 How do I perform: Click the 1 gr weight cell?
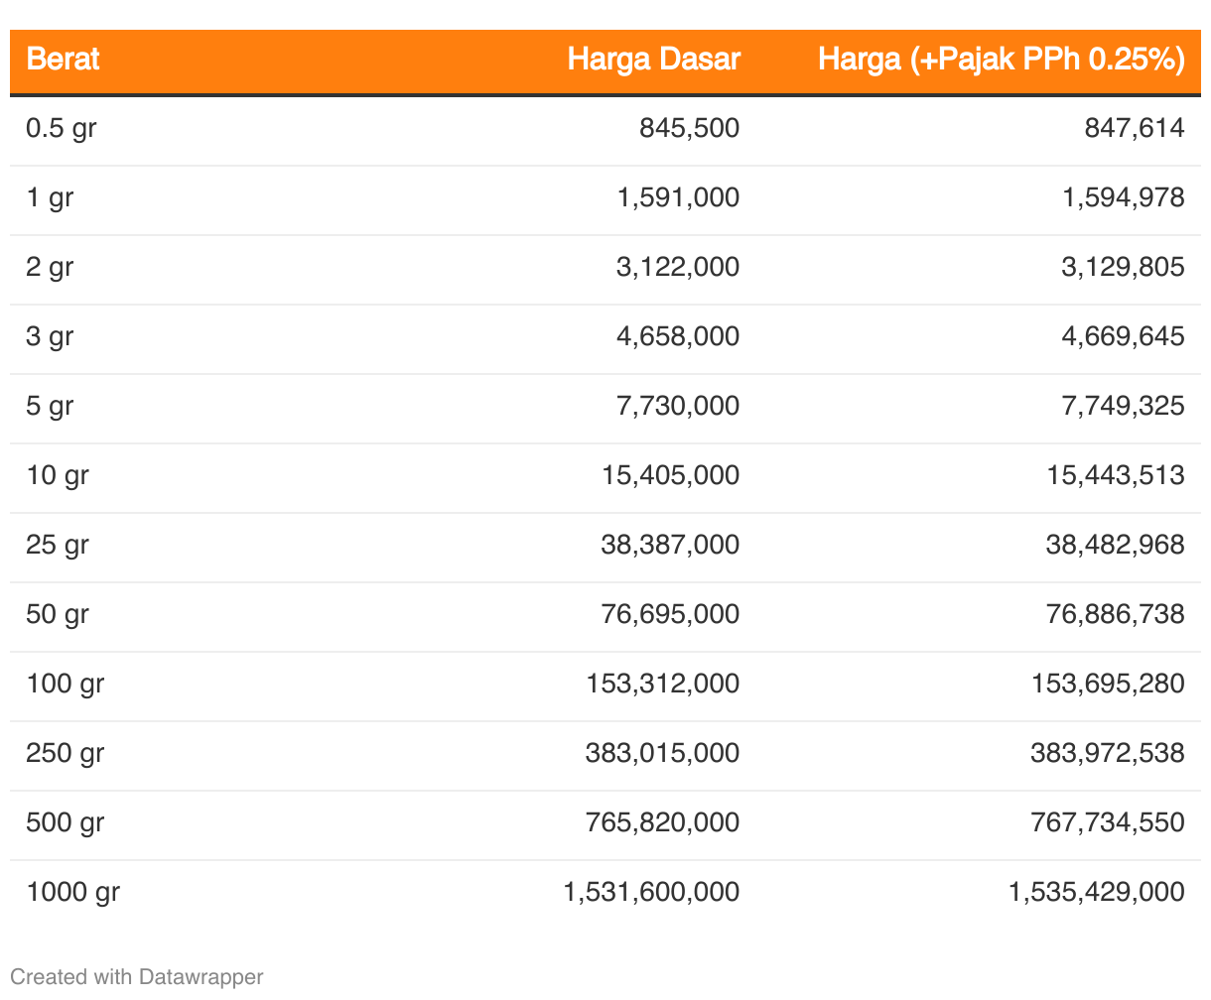click(x=50, y=197)
